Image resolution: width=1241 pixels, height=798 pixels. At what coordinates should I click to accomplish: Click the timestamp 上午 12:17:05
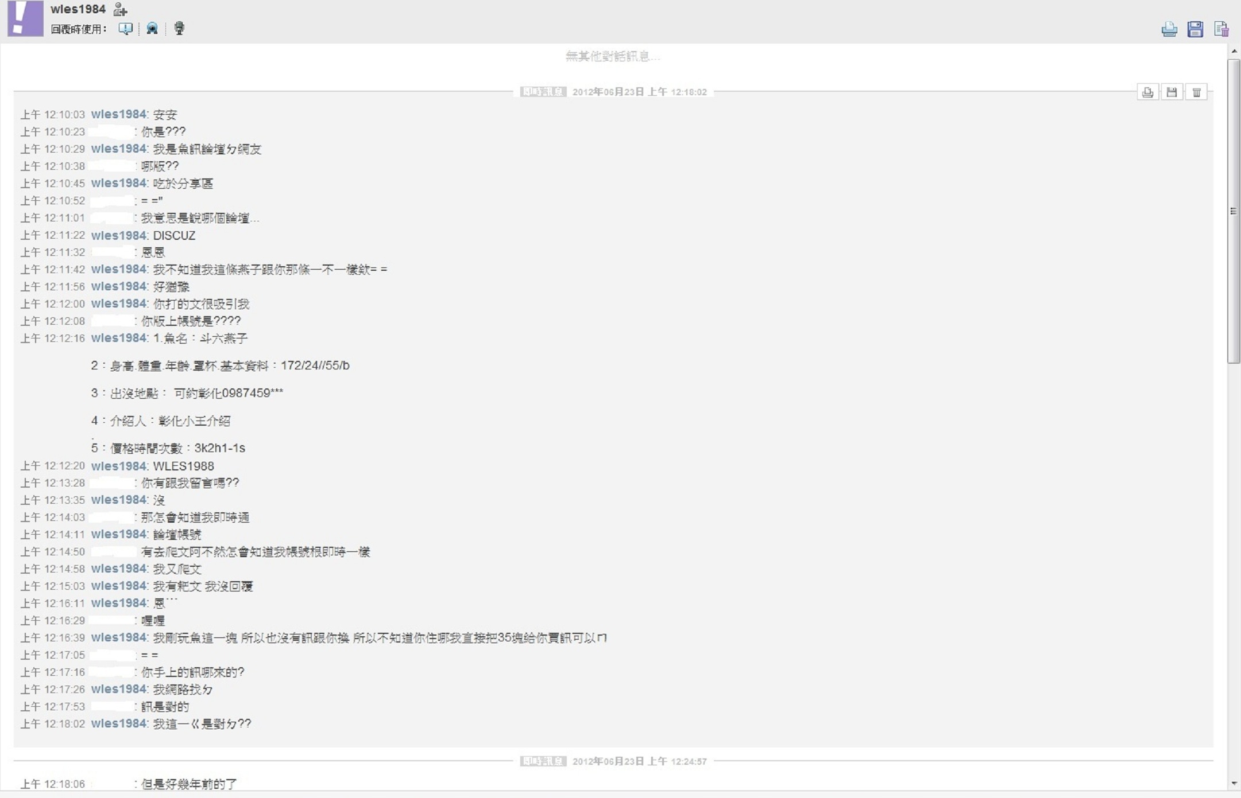click(x=53, y=655)
